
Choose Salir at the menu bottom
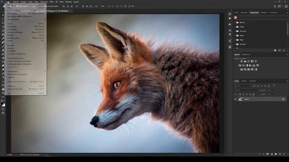click(x=26, y=93)
